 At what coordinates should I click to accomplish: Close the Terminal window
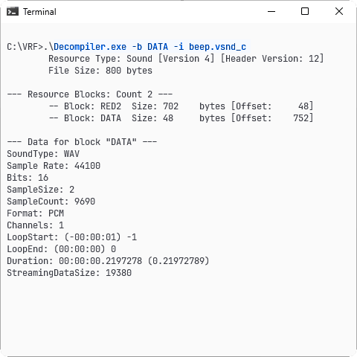click(x=339, y=11)
